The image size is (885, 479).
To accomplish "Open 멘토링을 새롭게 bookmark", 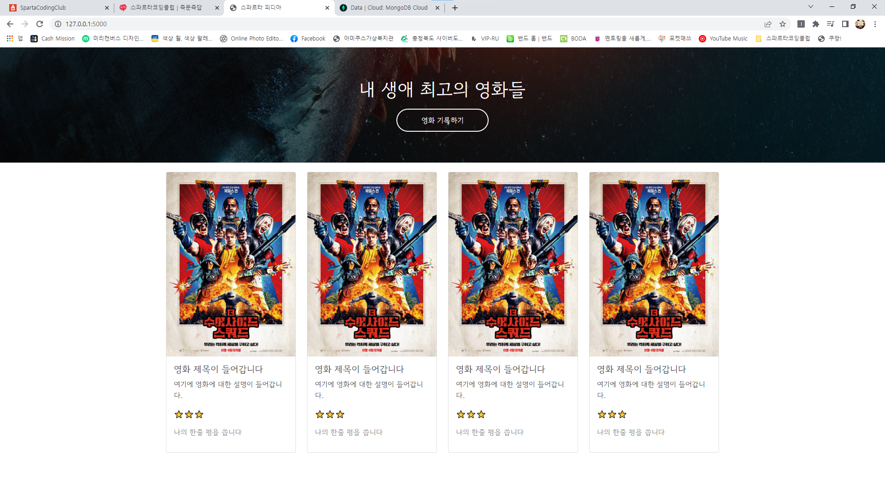I will click(622, 39).
